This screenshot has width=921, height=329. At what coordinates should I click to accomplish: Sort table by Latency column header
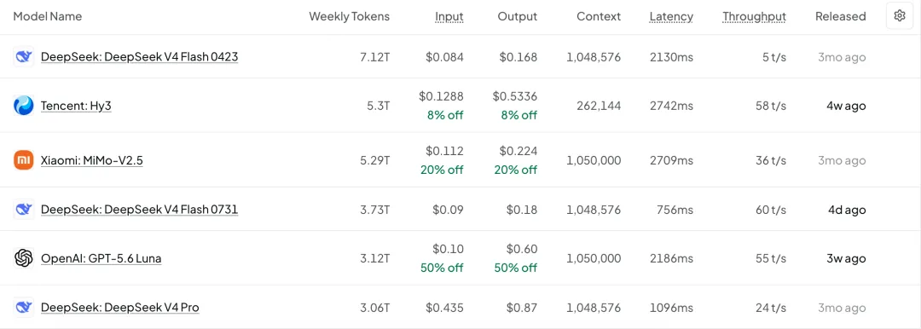(x=671, y=17)
